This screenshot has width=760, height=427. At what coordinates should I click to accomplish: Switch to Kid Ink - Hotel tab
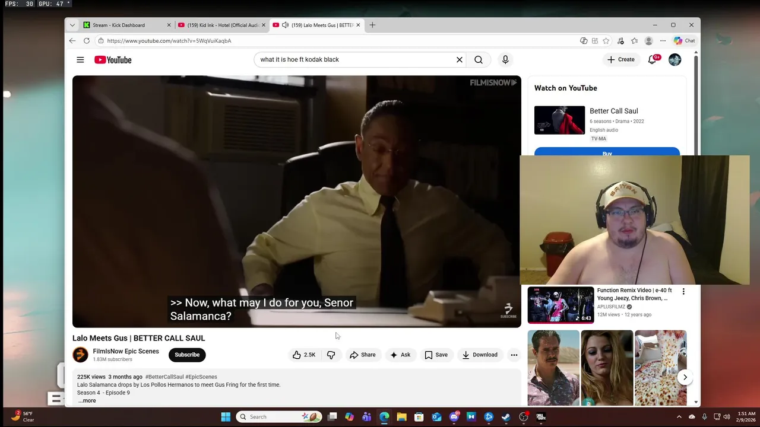[x=223, y=25]
